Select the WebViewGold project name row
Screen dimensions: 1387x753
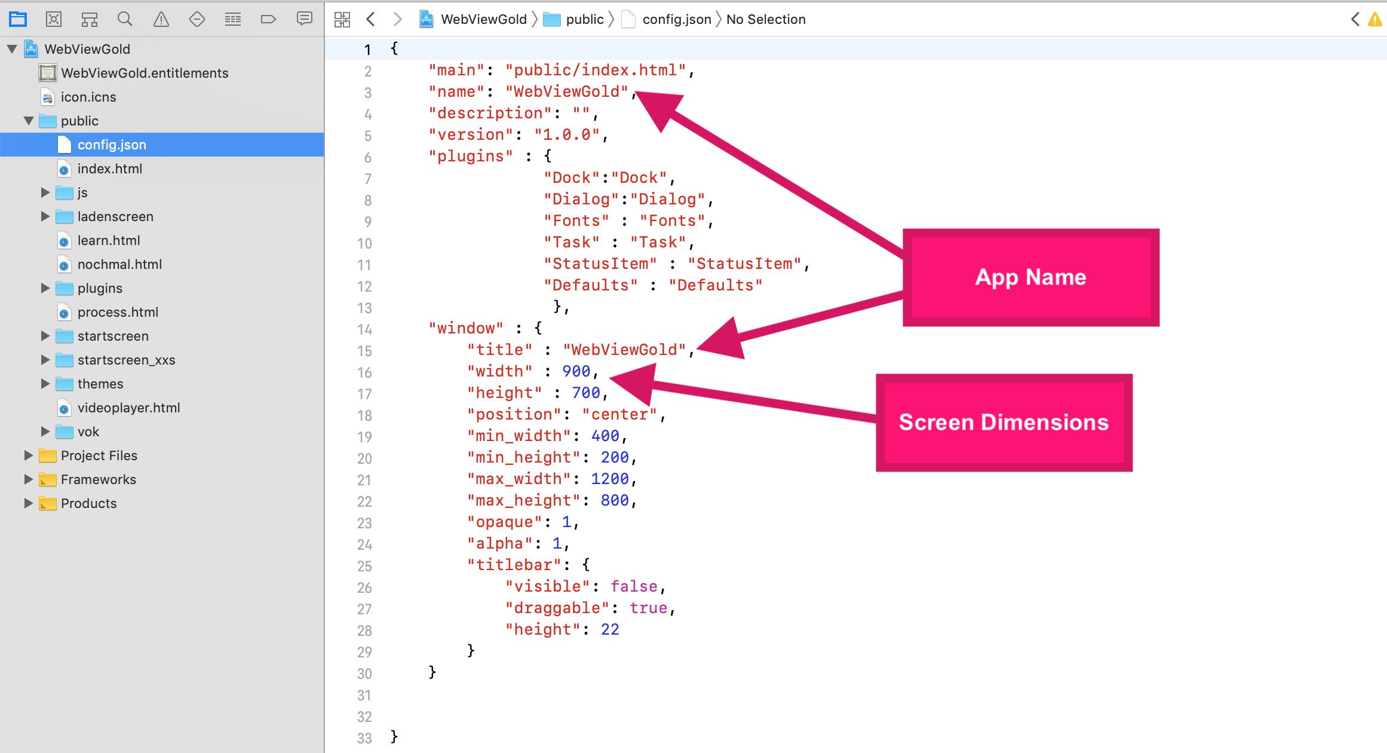[x=162, y=49]
